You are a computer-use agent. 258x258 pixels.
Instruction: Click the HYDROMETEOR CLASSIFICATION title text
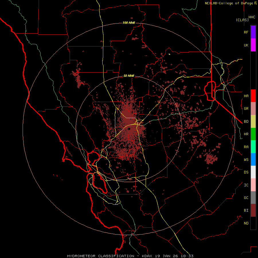101,256
